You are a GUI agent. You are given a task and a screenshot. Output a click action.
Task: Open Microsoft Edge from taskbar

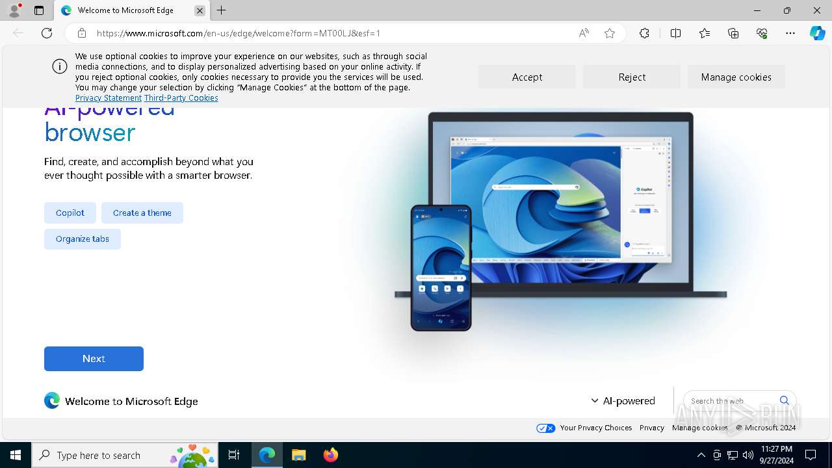[x=267, y=455]
